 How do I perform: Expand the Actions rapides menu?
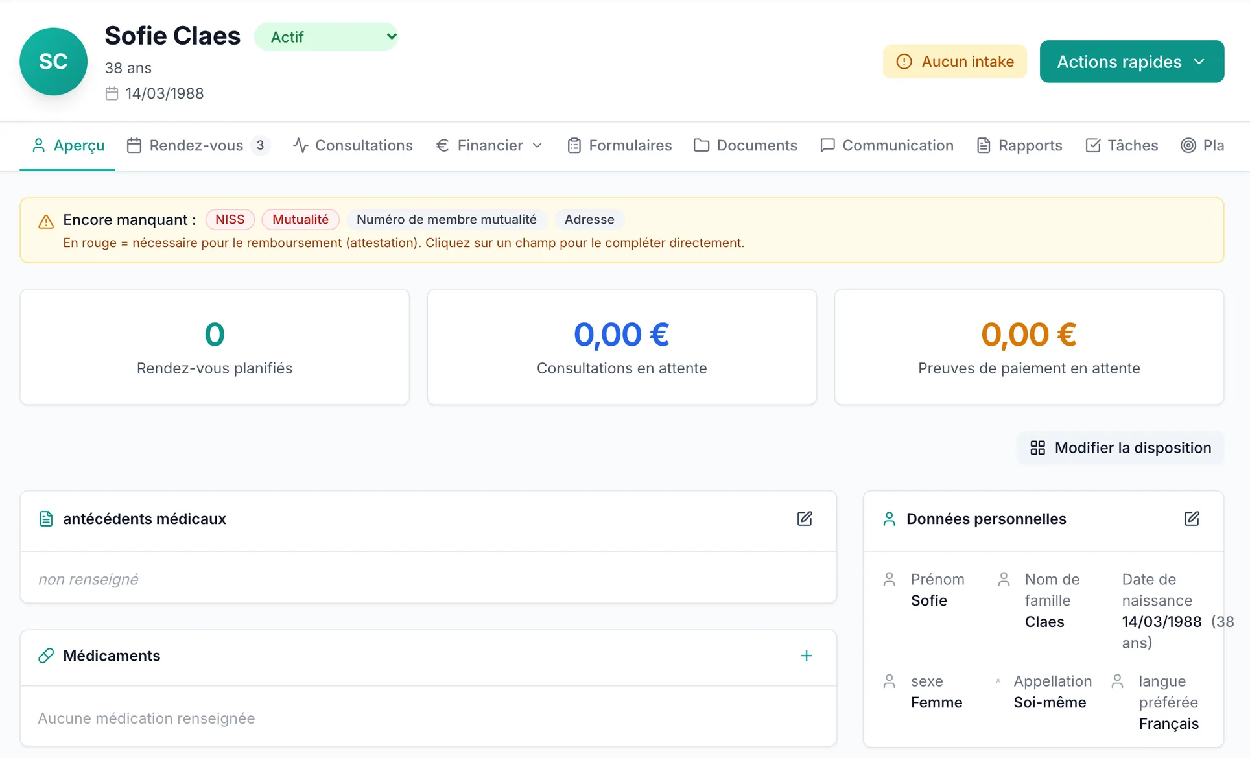[x=1131, y=62]
